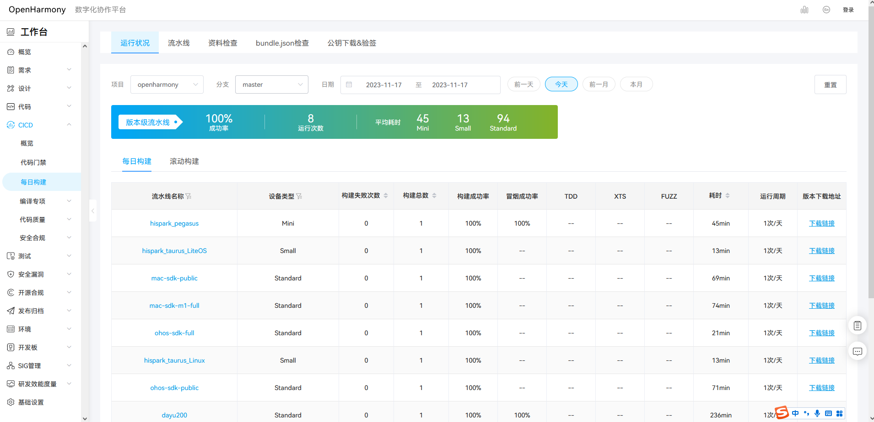The width and height of the screenshot is (874, 422).
Task: Expand the 研发效能度量 menu chevron
Action: (69, 383)
